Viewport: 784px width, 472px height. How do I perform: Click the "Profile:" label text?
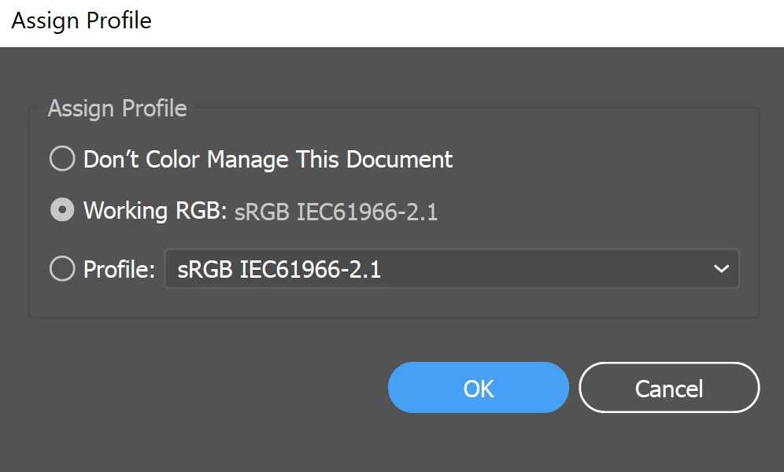[119, 270]
